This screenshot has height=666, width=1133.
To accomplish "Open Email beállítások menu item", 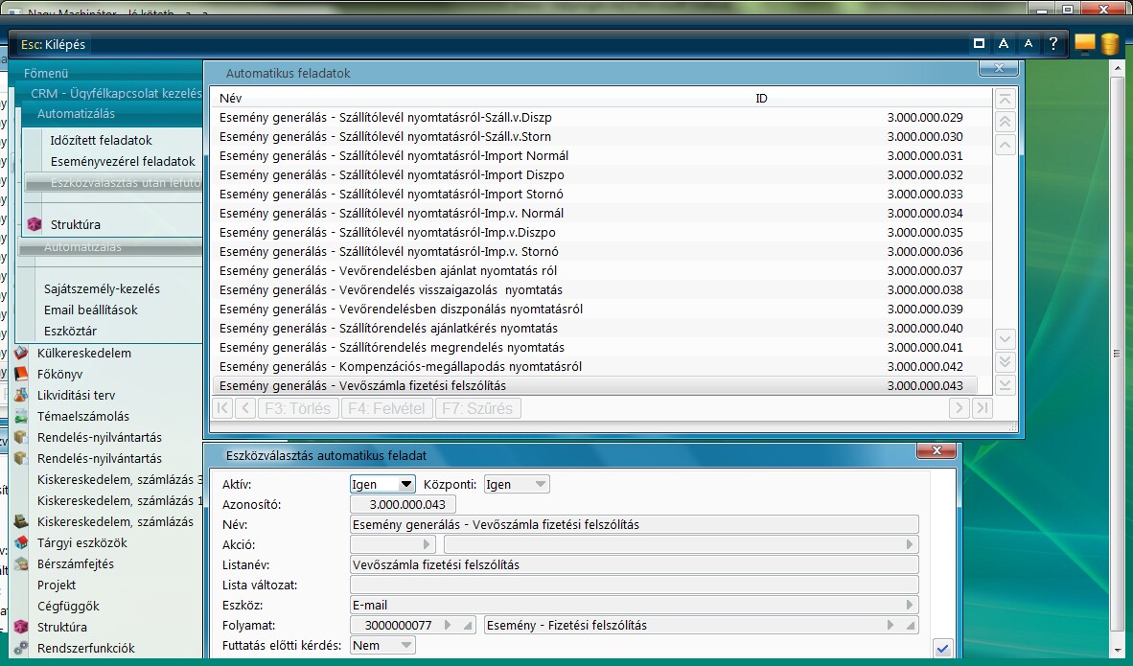I will pyautogui.click(x=90, y=310).
